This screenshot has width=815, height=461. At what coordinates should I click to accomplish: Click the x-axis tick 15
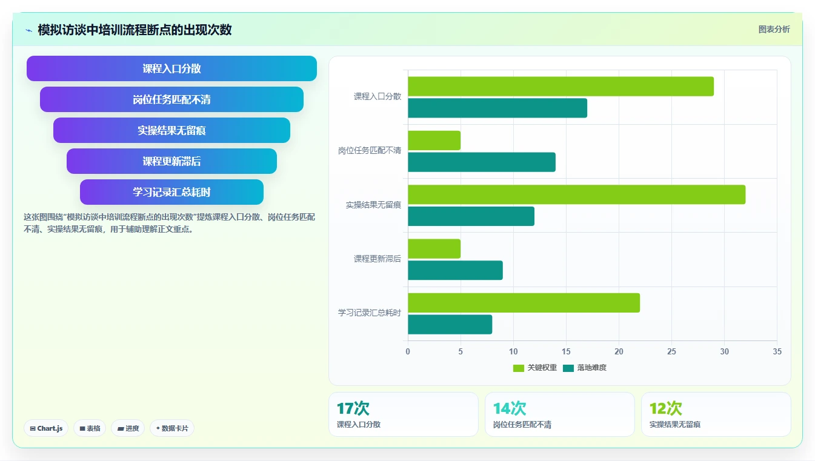[x=566, y=351]
